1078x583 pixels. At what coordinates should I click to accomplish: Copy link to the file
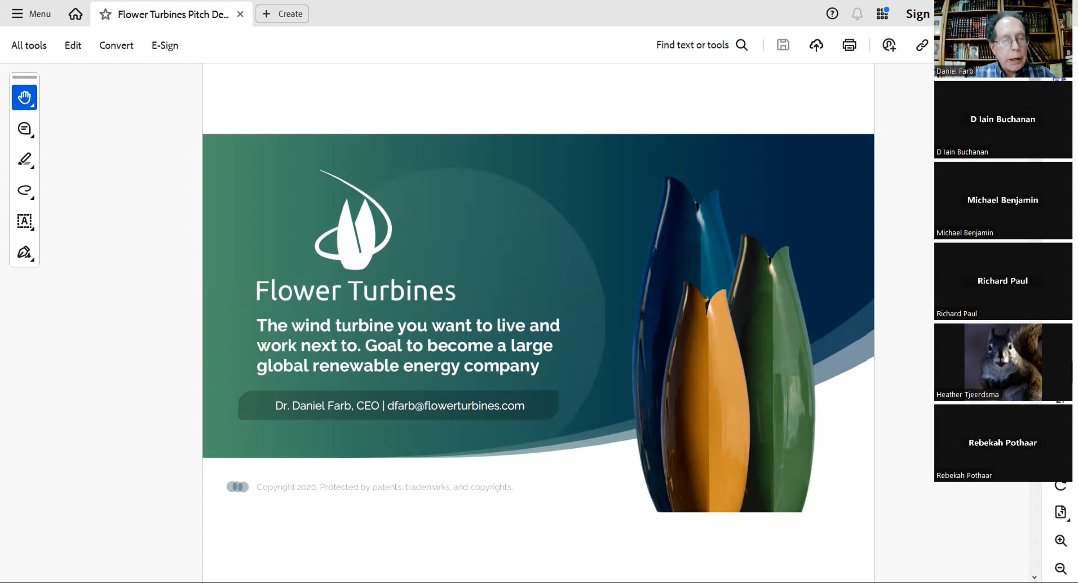tap(922, 45)
